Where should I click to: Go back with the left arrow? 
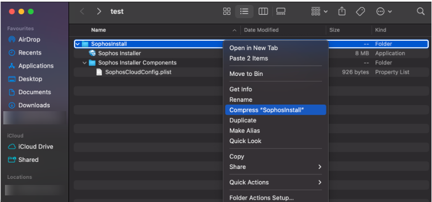point(82,11)
